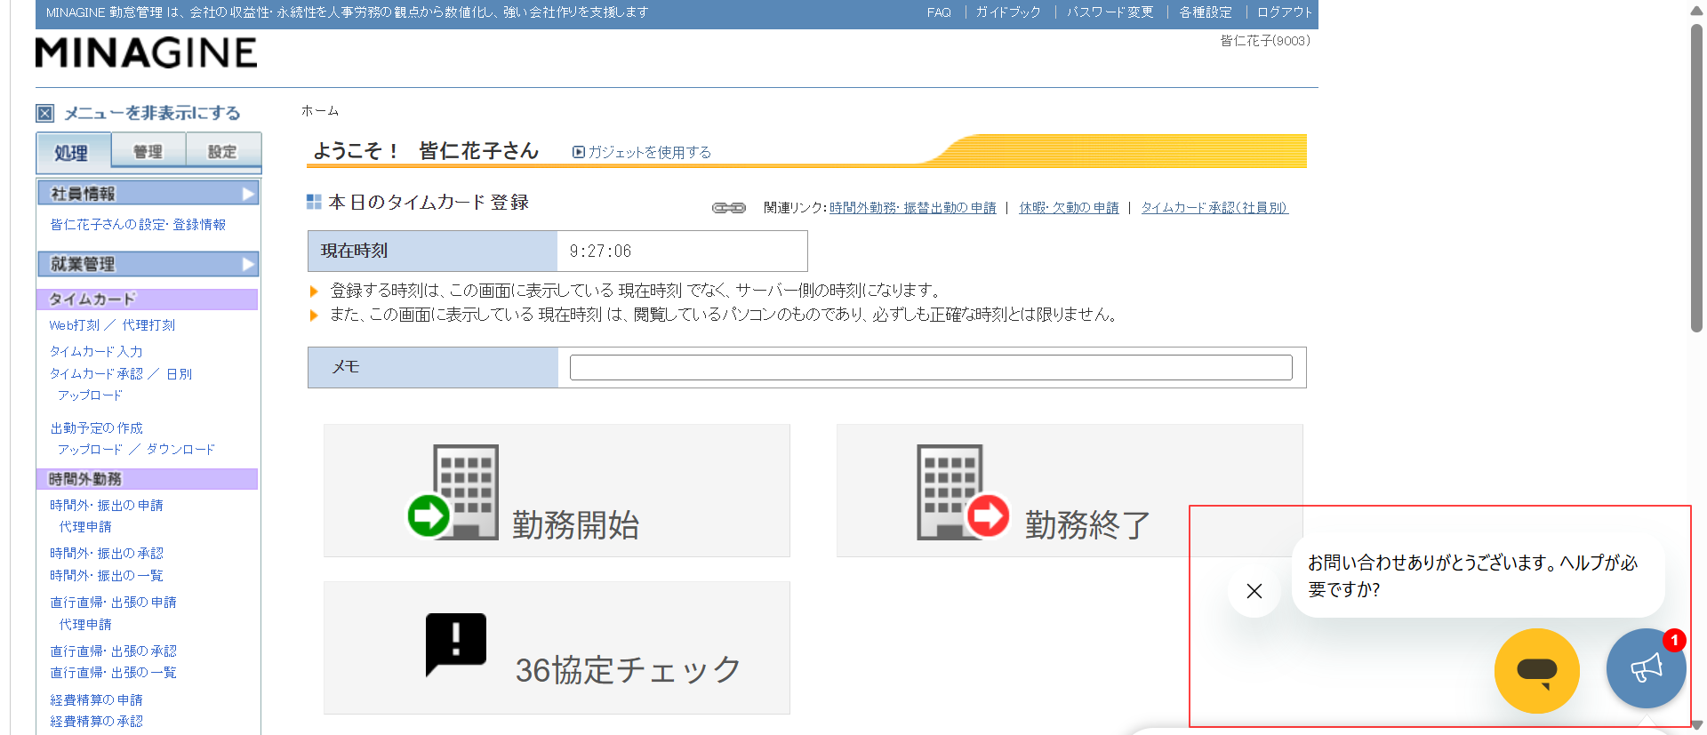Collapse the タイムカード sidebar group header
Viewport: 1707px width, 735px height.
[147, 300]
